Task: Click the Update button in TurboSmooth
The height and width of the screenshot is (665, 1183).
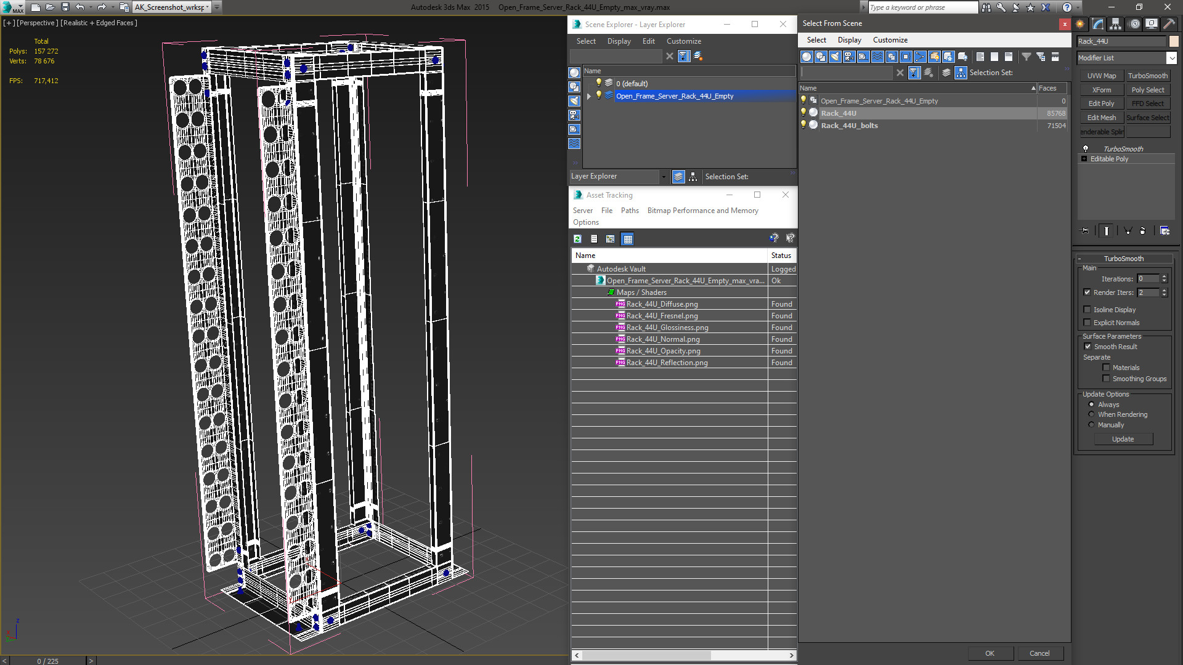Action: tap(1123, 439)
